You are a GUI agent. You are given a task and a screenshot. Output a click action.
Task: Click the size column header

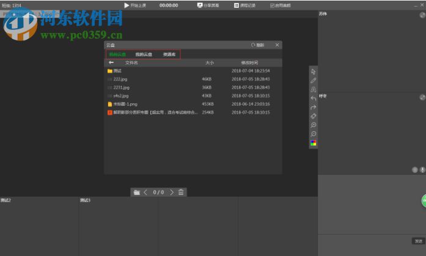click(x=210, y=63)
